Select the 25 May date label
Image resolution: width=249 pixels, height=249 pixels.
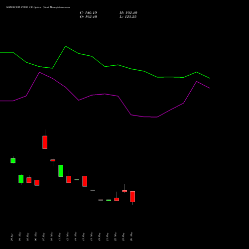[124, 237]
